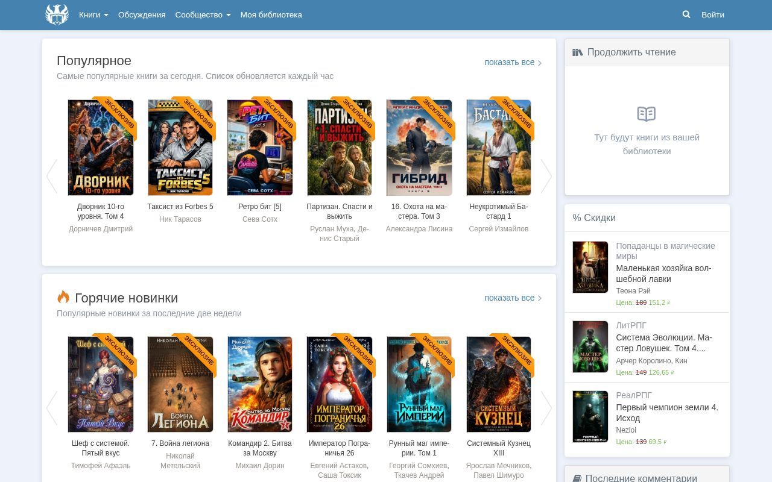
Task: Open Император Пограничья 26 cover
Action: click(x=340, y=384)
